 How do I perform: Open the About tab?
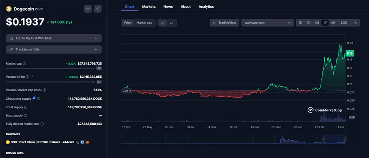[186, 7]
